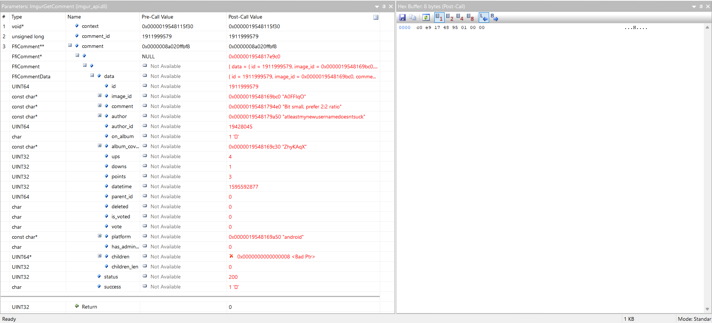Collapse the data FfiCommentData node
Viewport: 712px width, 323px height.
pos(92,75)
